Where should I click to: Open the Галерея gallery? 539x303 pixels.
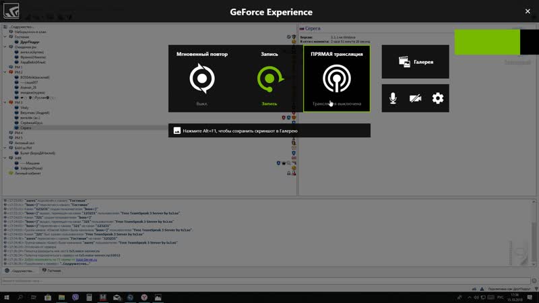(415, 62)
